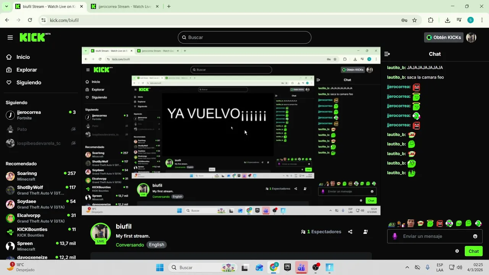Select the man's face emote in emote bar
Image resolution: width=489 pixels, height=275 pixels.
(x=411, y=223)
